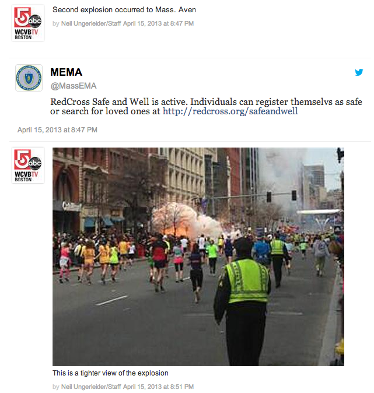Screen dimensions: 374x393
Task: Click the Neil Ungerleider/Staff byline on the top post
Action: (91, 23)
